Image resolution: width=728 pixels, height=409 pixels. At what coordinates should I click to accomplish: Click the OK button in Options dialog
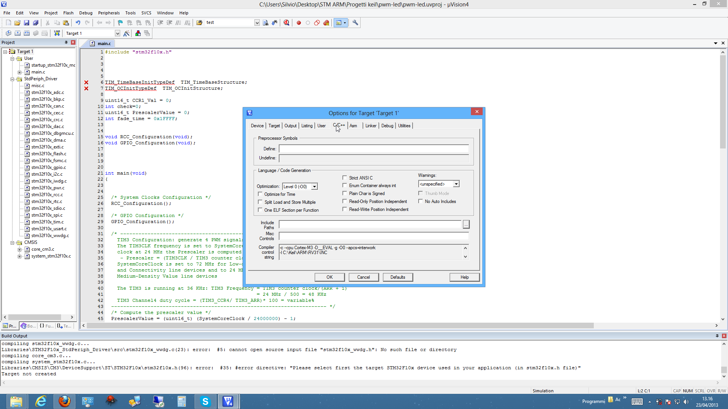(329, 277)
